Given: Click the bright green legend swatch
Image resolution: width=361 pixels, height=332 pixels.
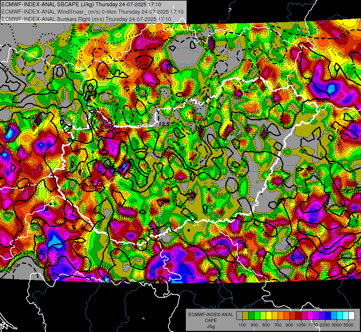Looking at the screenshot, I should pyautogui.click(x=257, y=316).
